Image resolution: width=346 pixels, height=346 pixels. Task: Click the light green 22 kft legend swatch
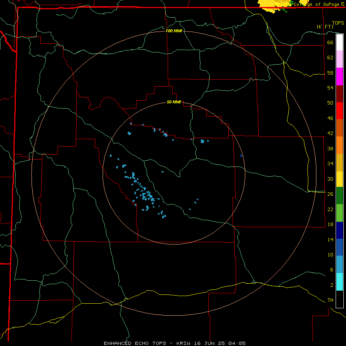pyautogui.click(x=339, y=213)
